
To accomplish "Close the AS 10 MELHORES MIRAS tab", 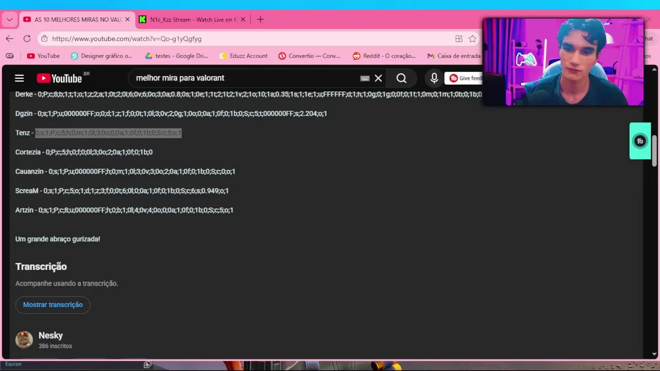I will (127, 20).
